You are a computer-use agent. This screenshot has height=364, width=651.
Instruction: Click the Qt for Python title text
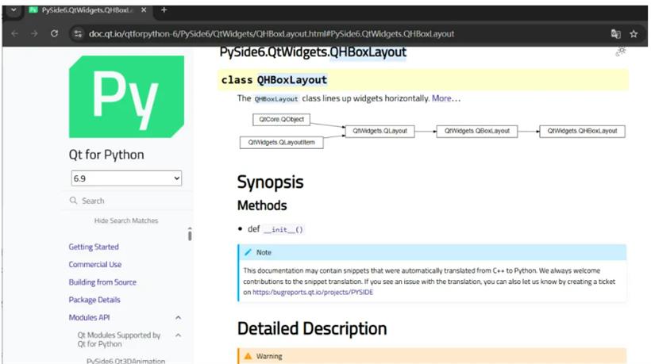click(106, 155)
